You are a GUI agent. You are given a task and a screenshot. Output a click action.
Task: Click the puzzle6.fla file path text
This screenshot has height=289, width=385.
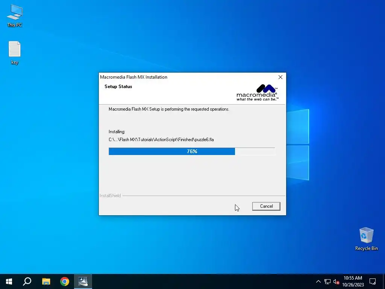pyautogui.click(x=161, y=140)
